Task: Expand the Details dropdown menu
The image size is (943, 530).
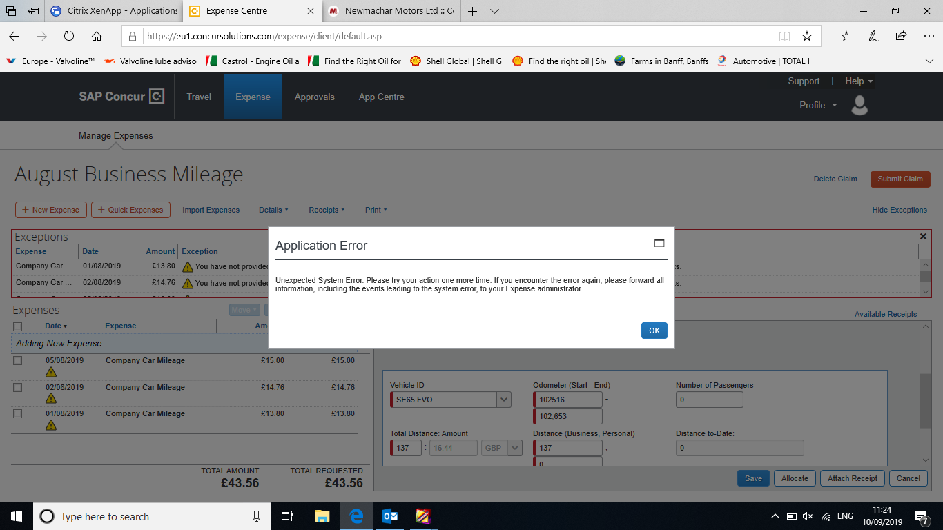Action: (x=273, y=210)
